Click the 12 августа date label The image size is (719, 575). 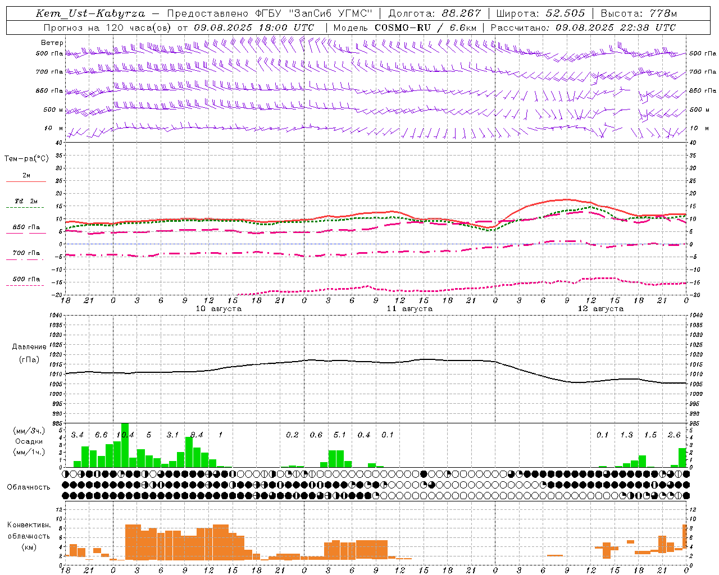[x=600, y=309]
